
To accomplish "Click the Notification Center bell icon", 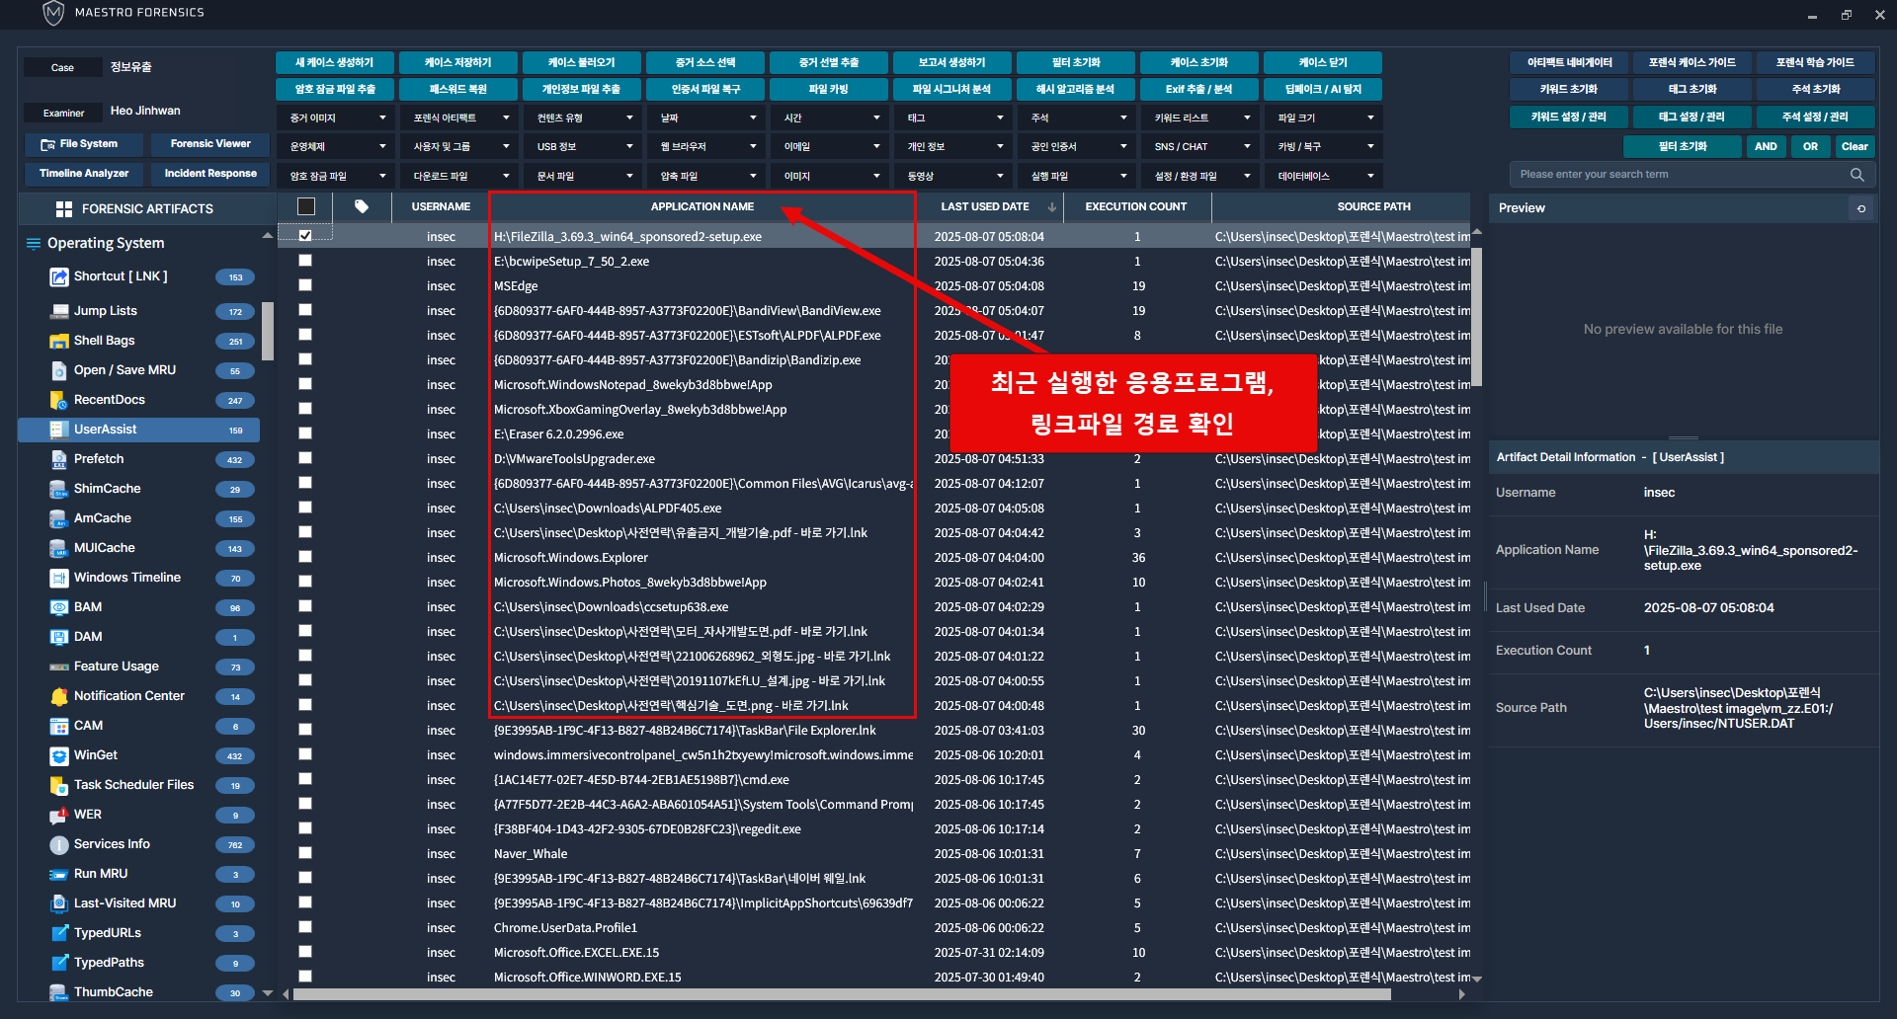I will [x=59, y=696].
